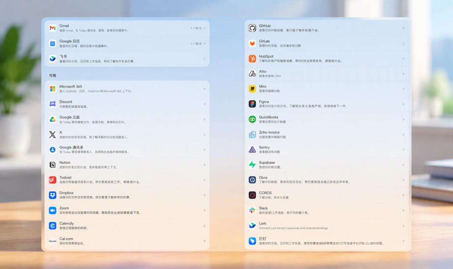The height and width of the screenshot is (269, 453).
Task: Click the chevron on the 飞书 row
Action: (205, 59)
